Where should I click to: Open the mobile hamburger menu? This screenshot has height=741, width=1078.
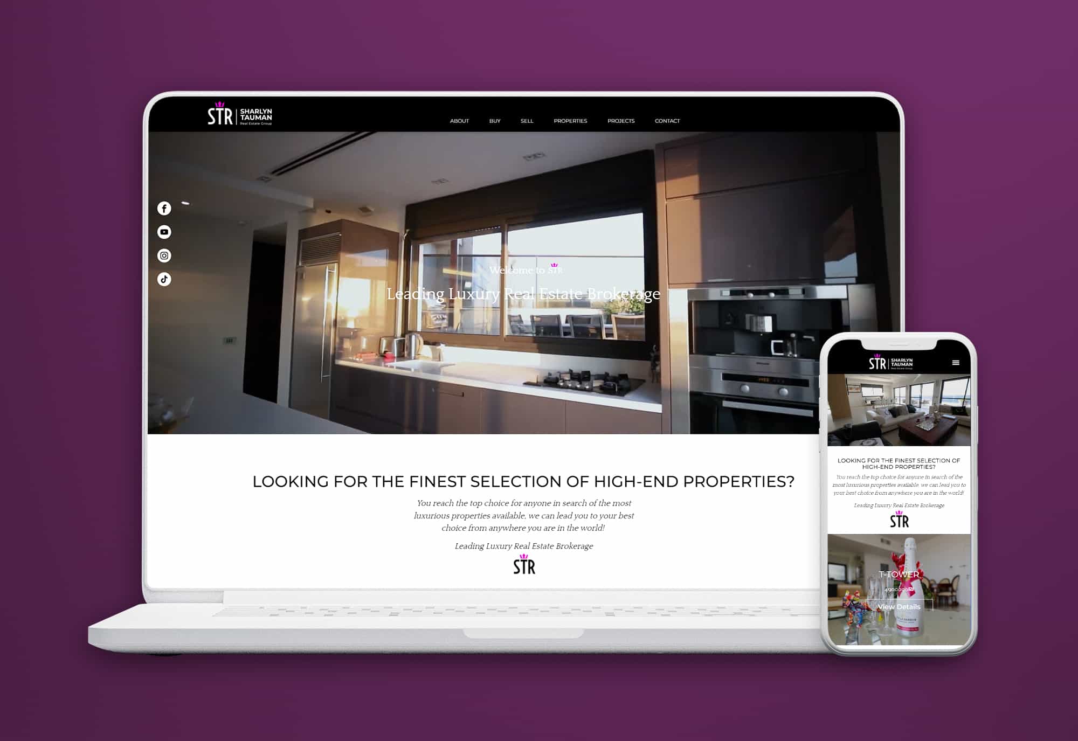tap(956, 363)
